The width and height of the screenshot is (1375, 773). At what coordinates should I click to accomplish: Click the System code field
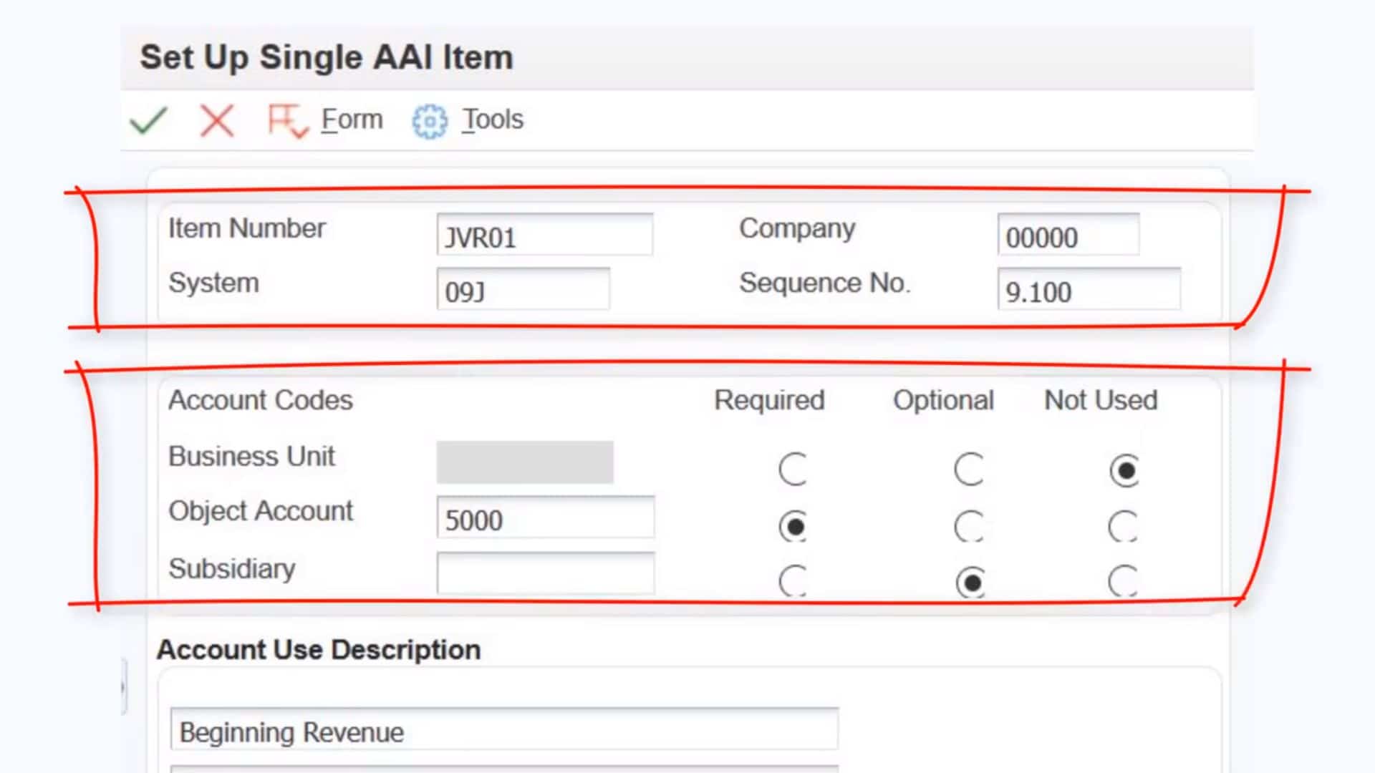click(523, 290)
